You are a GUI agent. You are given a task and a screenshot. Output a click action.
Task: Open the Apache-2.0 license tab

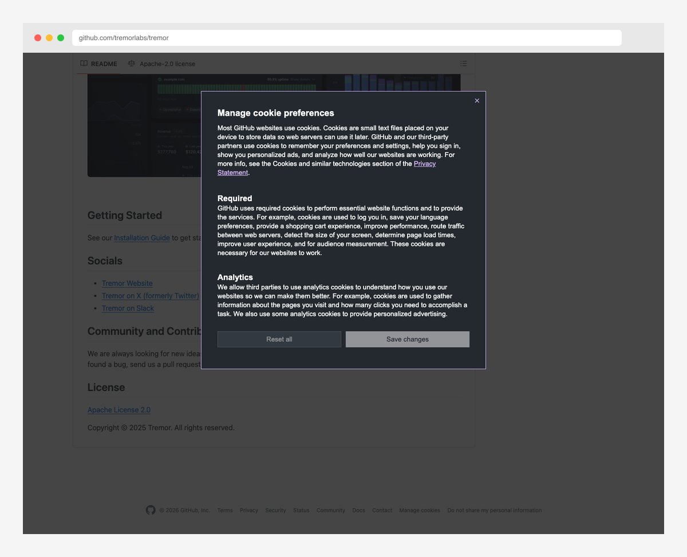tap(161, 64)
